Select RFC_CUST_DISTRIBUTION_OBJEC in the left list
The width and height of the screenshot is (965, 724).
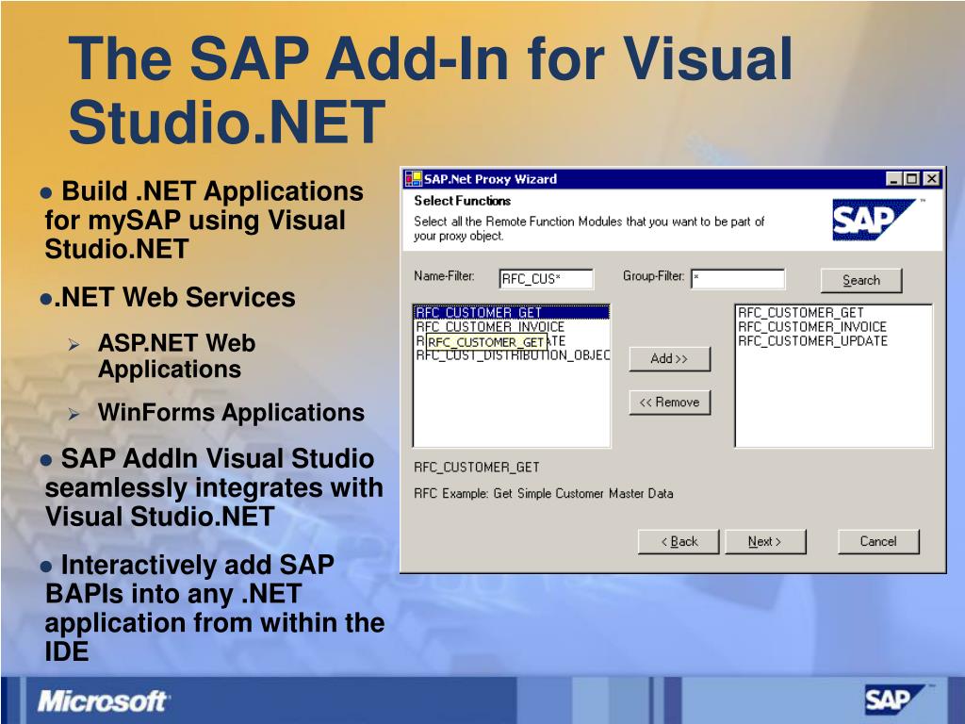point(513,355)
